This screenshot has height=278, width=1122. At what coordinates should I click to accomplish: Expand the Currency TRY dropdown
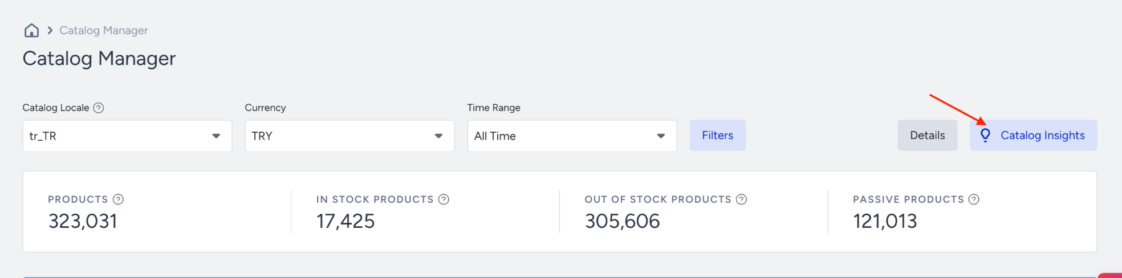click(349, 136)
